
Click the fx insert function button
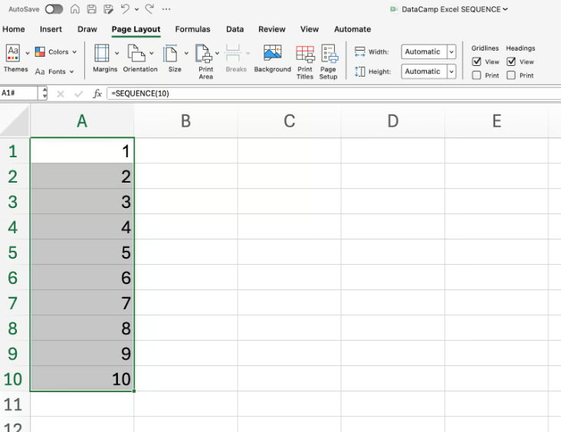[x=97, y=94]
